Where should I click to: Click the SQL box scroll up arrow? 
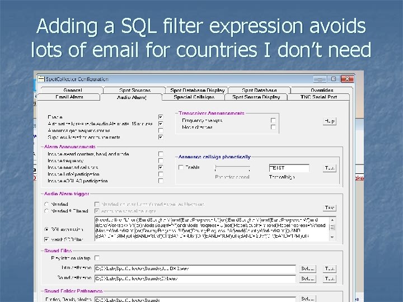(332, 220)
